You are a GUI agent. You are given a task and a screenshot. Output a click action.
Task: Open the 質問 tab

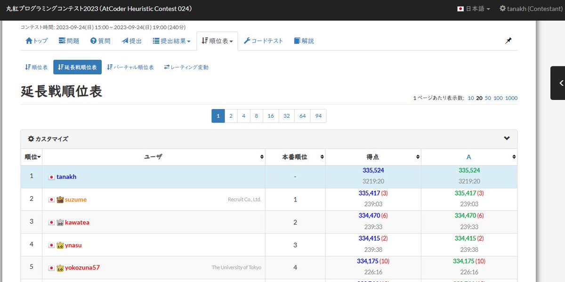[x=100, y=41]
